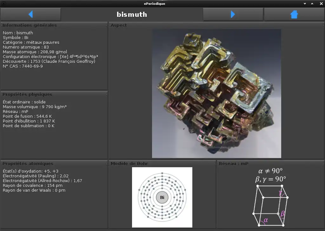
Task: Click the Aspect panel header
Action: 119,25
